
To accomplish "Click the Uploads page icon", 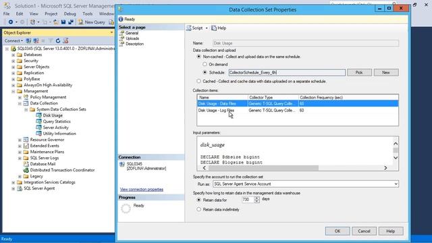I will (122, 38).
